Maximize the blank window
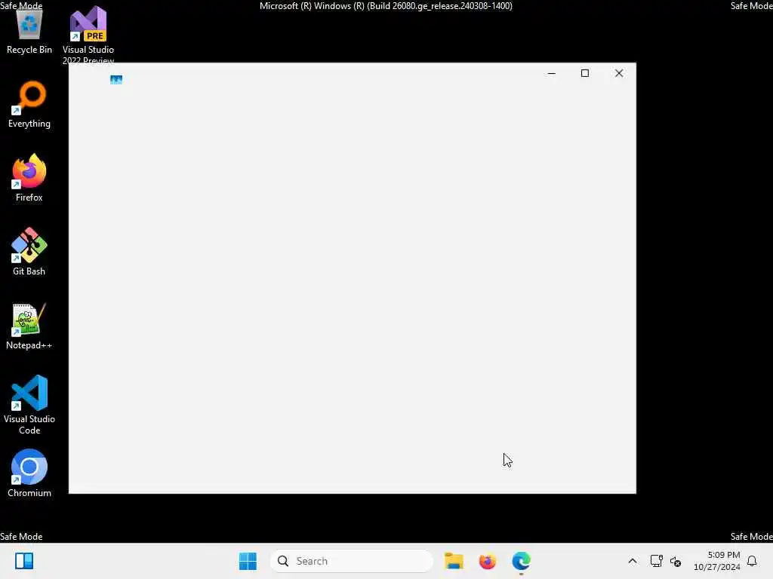The height and width of the screenshot is (579, 773). (x=585, y=73)
